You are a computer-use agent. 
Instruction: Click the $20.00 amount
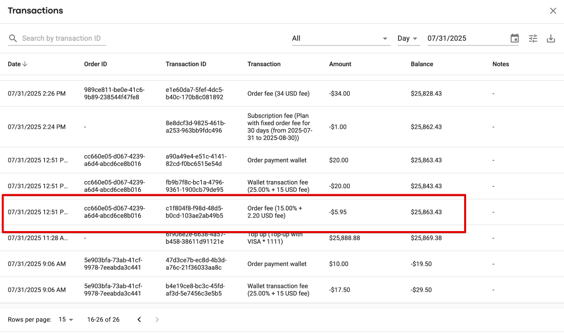pyautogui.click(x=339, y=160)
